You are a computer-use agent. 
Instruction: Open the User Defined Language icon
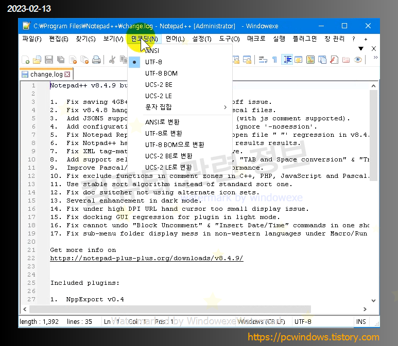[299, 60]
